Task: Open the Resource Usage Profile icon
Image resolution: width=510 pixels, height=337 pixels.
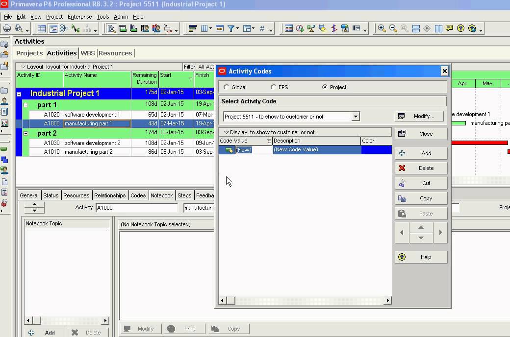Action: 156,28
